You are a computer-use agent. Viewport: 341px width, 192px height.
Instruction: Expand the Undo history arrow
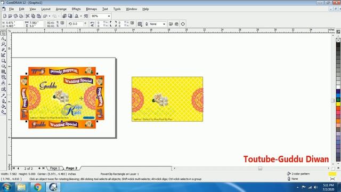coord(50,16)
